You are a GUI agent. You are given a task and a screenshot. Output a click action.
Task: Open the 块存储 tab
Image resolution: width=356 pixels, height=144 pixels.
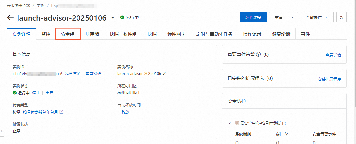pos(92,34)
